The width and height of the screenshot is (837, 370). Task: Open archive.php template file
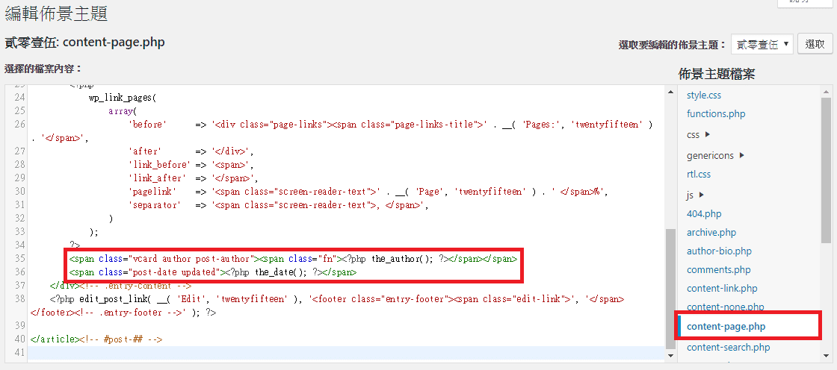point(711,233)
